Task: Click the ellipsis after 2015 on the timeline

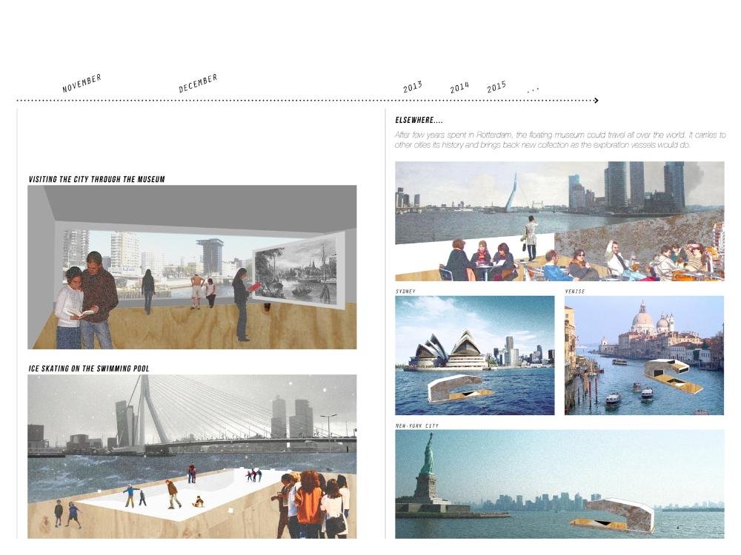Action: coord(533,90)
